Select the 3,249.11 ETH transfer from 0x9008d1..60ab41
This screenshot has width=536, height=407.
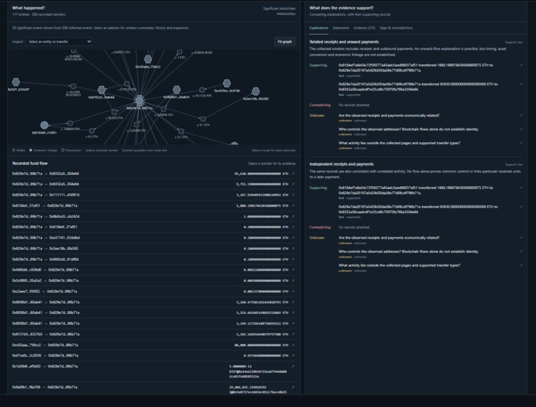point(154,323)
